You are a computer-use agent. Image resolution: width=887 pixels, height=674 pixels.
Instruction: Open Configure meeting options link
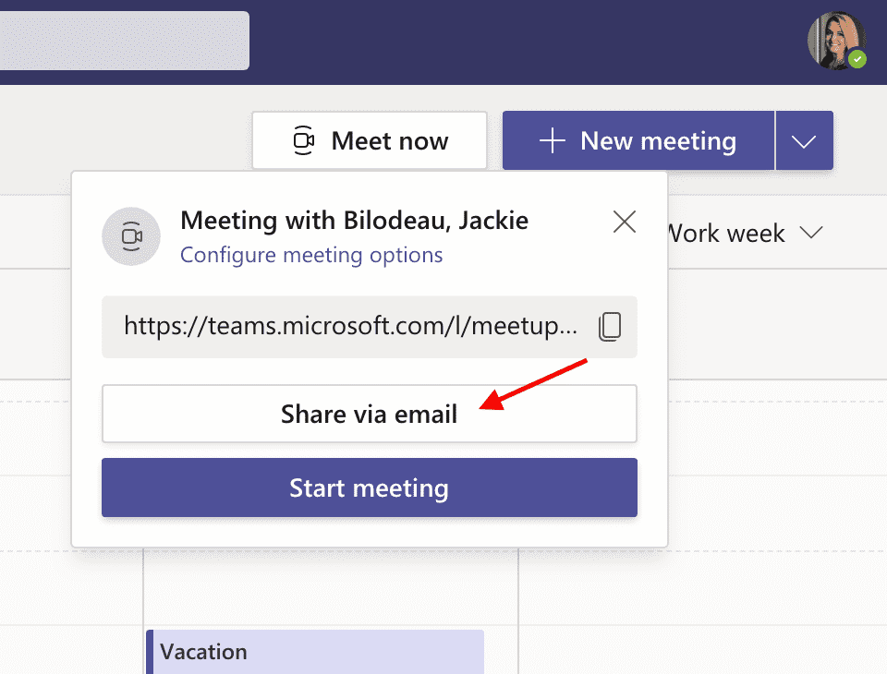311,255
